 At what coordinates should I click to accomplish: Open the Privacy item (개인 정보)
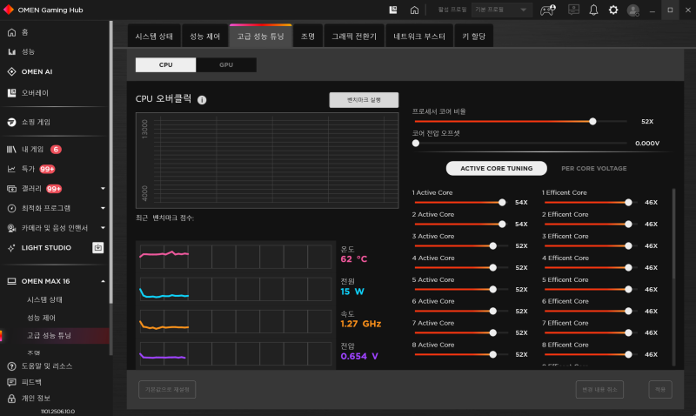pyautogui.click(x=29, y=399)
